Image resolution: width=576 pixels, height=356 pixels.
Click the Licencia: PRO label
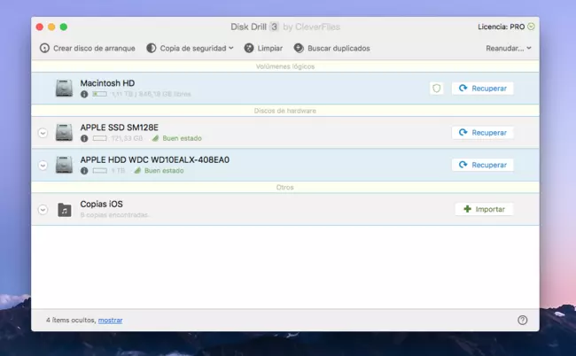coord(501,27)
